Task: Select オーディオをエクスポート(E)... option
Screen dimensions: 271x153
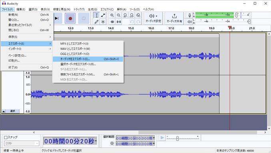Action: click(88, 59)
